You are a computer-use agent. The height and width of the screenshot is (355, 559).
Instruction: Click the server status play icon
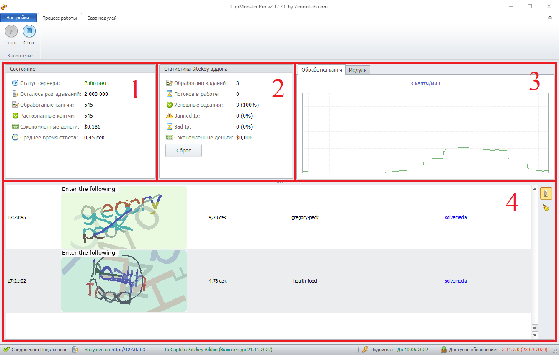click(x=15, y=83)
